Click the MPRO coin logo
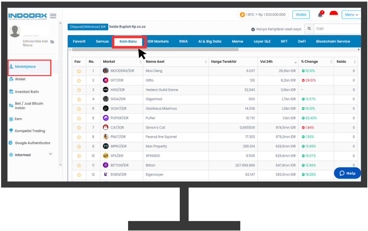Screen dimensions: 368x231 tap(106, 146)
